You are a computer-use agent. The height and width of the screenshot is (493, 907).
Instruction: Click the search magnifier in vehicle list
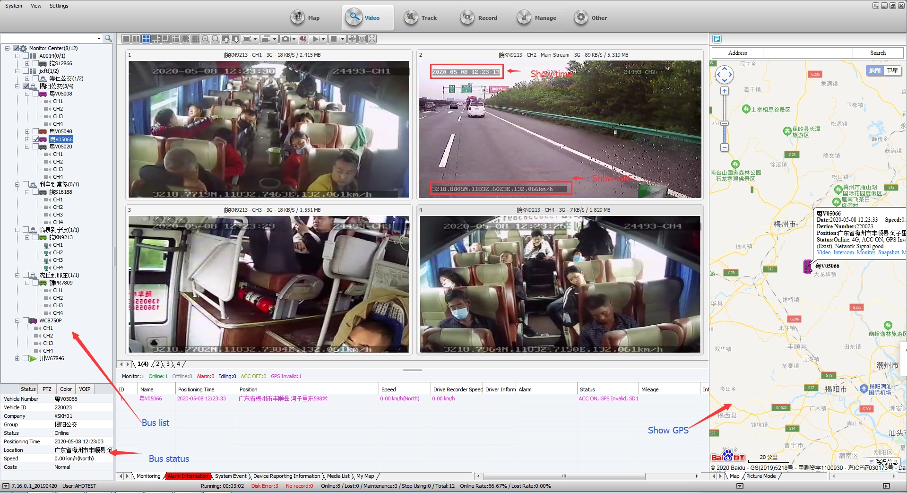(x=108, y=38)
